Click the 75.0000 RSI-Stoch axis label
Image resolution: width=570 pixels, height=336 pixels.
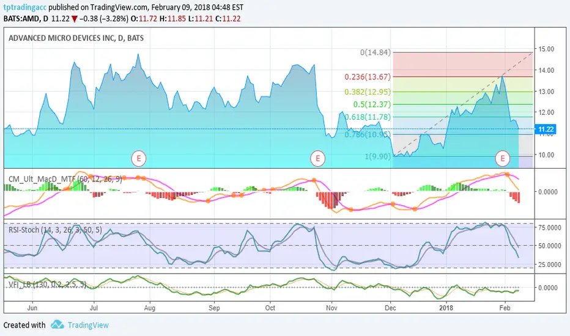coord(550,228)
